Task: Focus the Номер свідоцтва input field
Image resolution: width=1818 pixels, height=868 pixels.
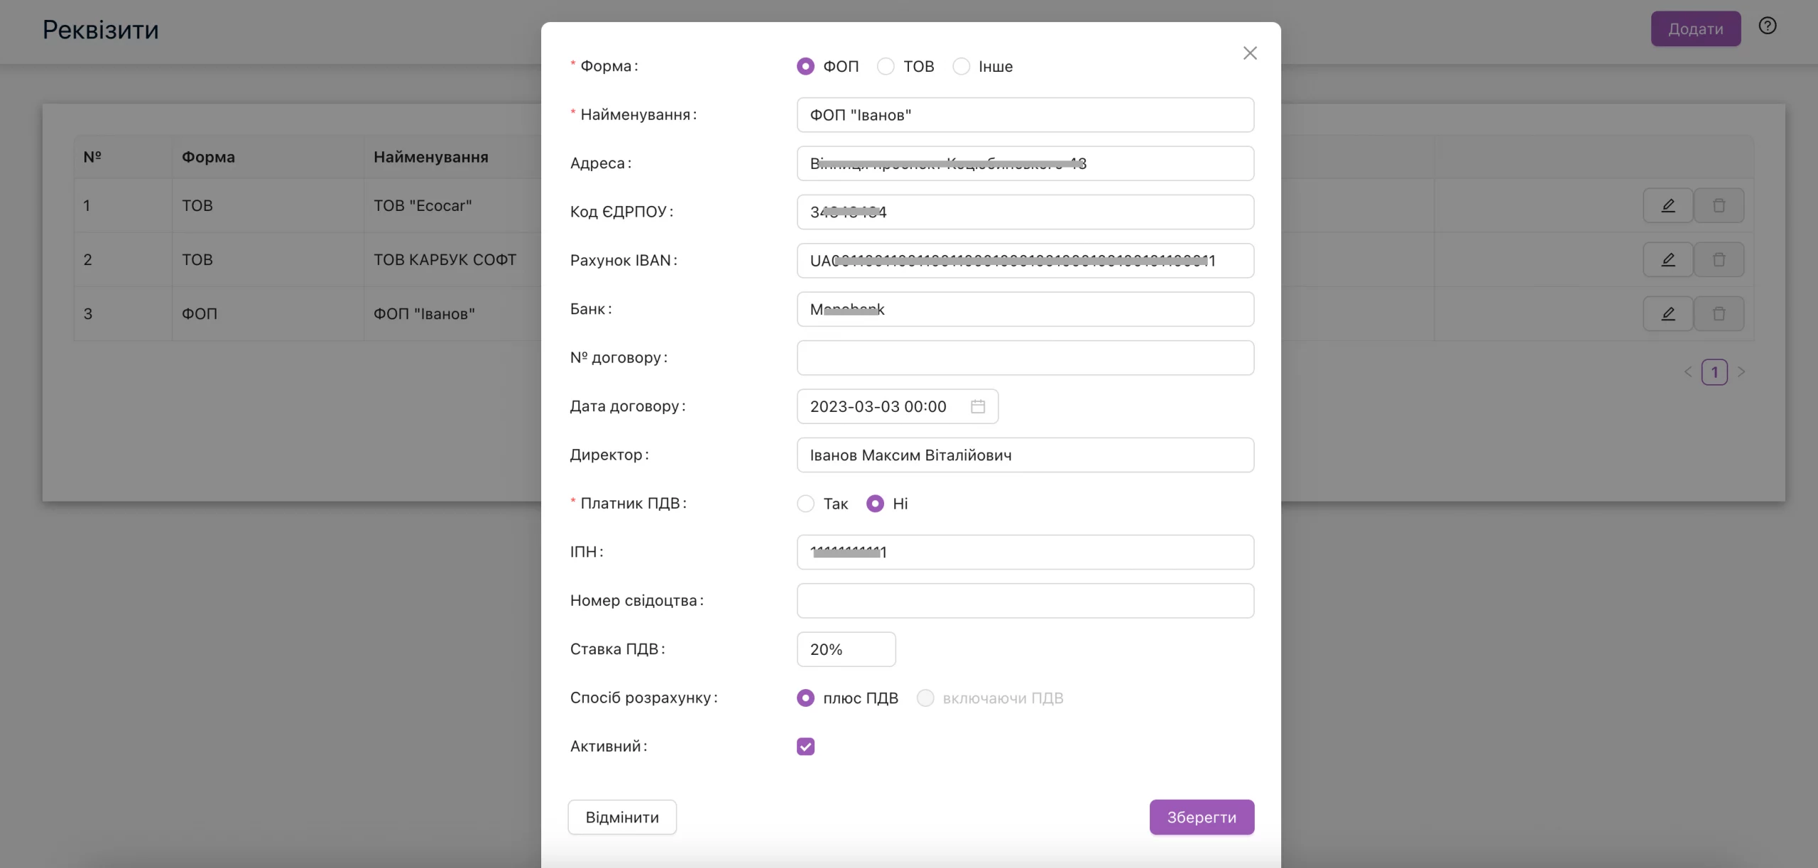Action: tap(1025, 601)
